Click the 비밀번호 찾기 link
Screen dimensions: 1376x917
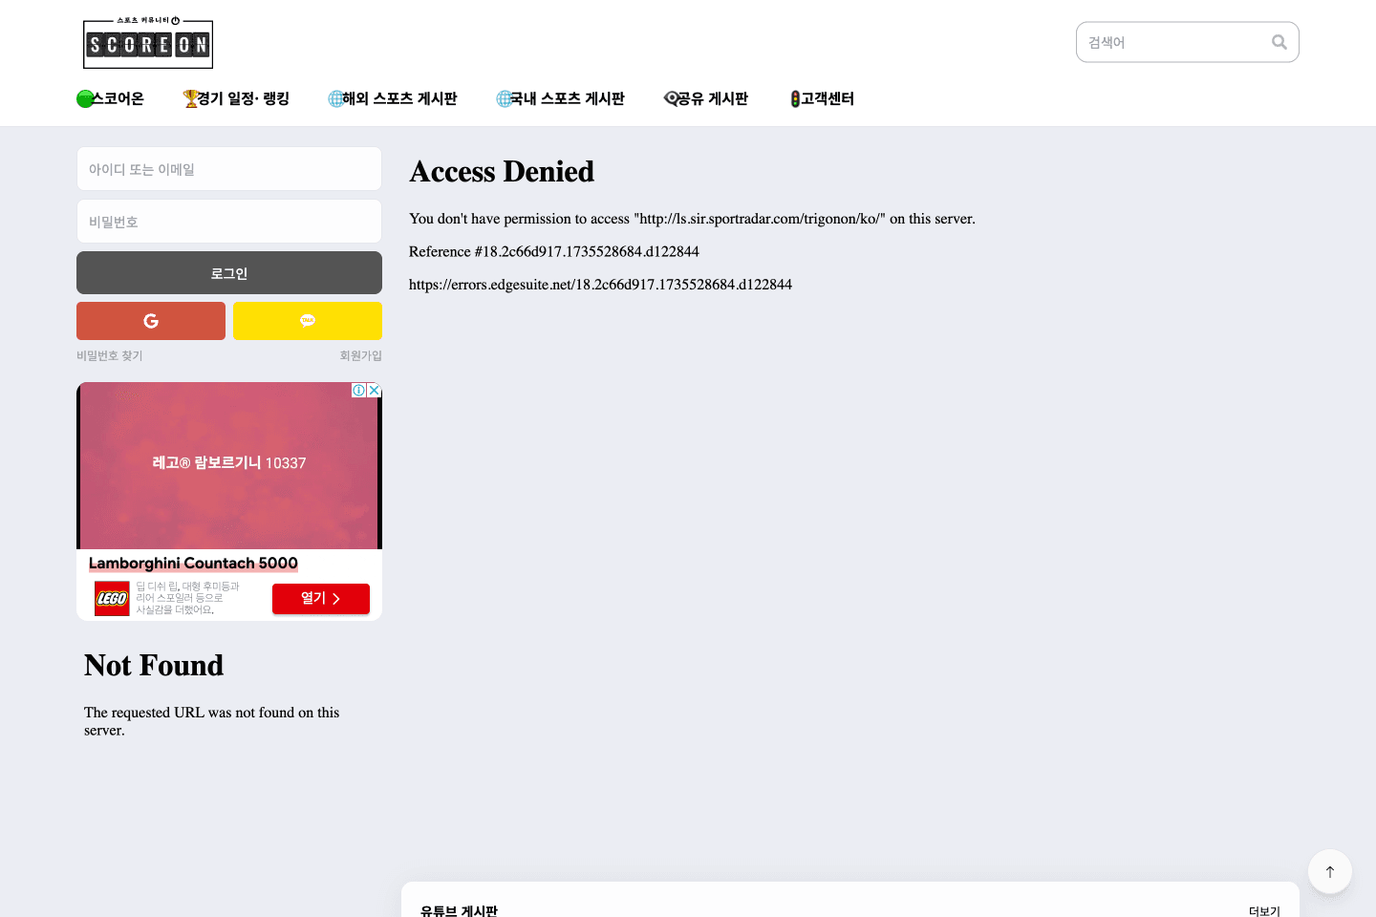[110, 355]
